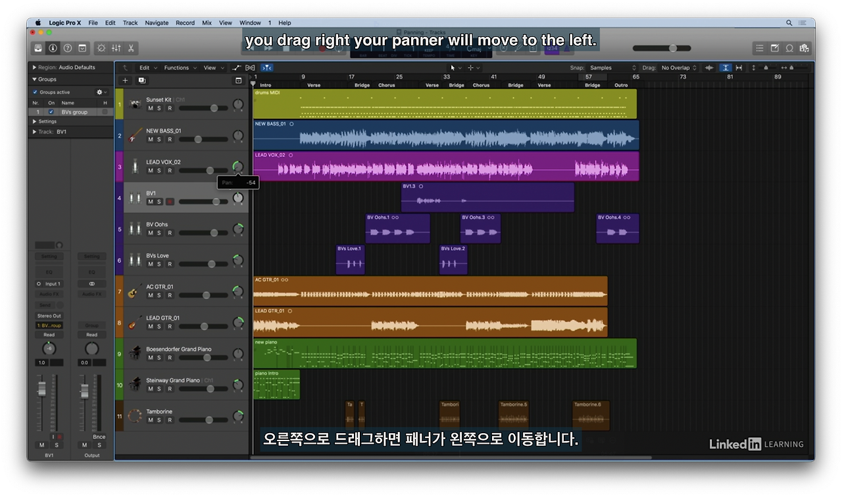Click the 1: BV group slot
Viewport: 842px width, 497px height.
tap(49, 325)
